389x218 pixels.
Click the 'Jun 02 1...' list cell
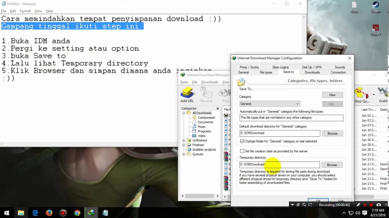coord(369,116)
